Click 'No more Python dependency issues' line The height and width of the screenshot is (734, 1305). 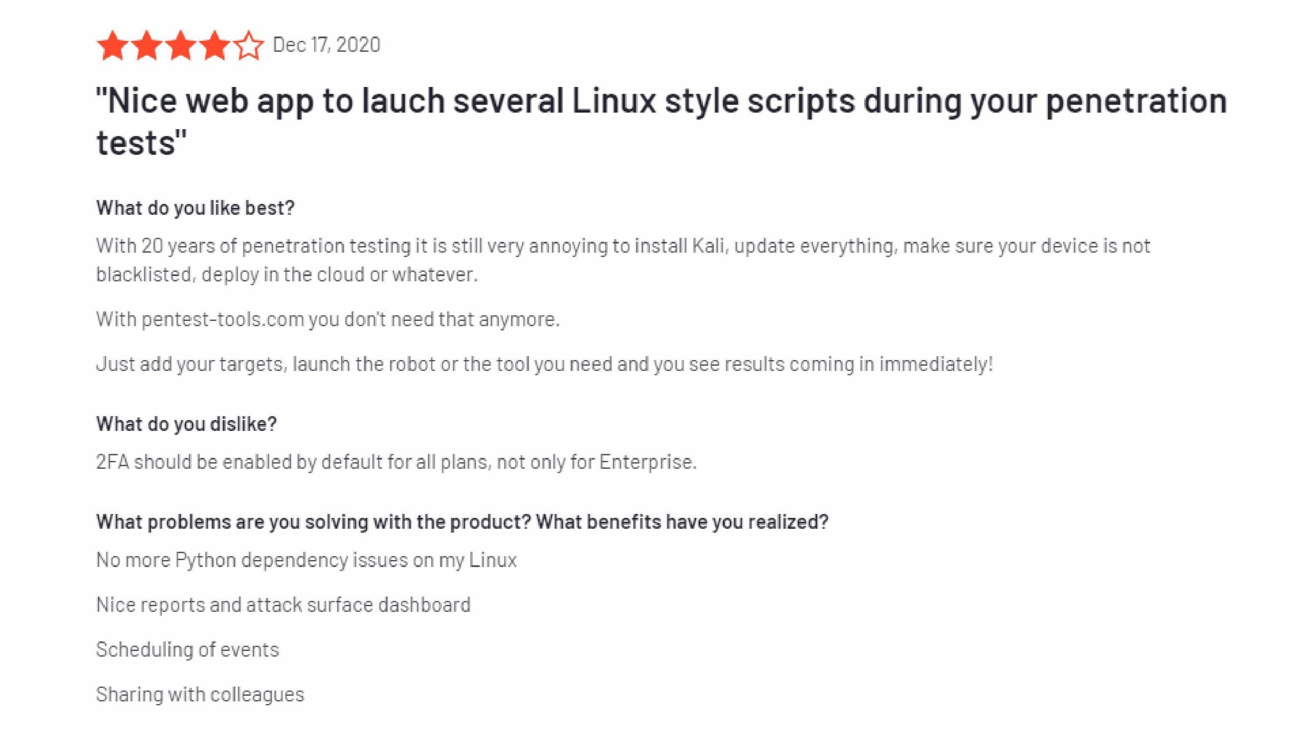[x=306, y=560]
